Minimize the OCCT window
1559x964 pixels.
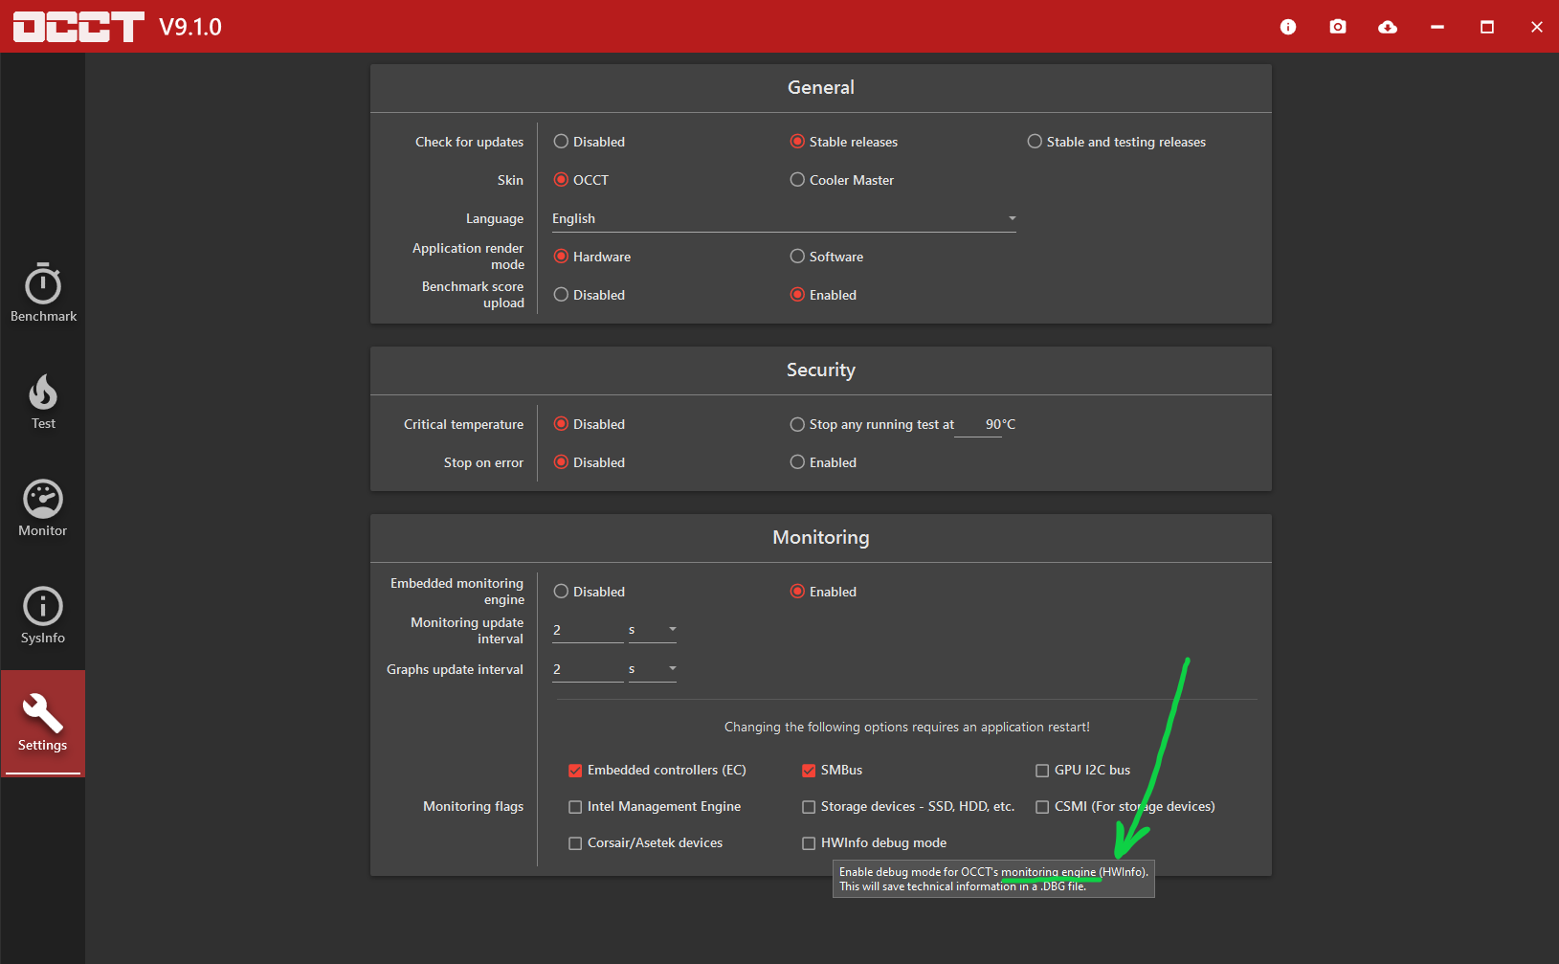[1437, 27]
